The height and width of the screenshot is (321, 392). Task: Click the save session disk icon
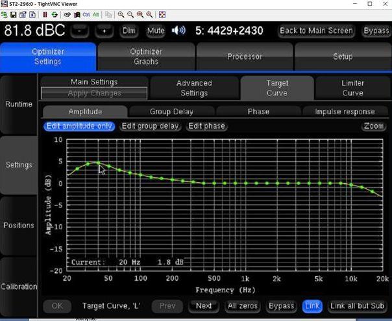(x=13, y=14)
